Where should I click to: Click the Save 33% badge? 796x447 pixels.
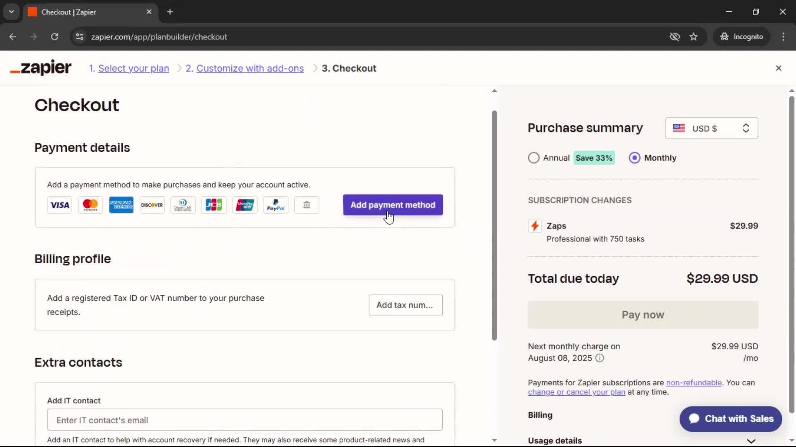[594, 158]
